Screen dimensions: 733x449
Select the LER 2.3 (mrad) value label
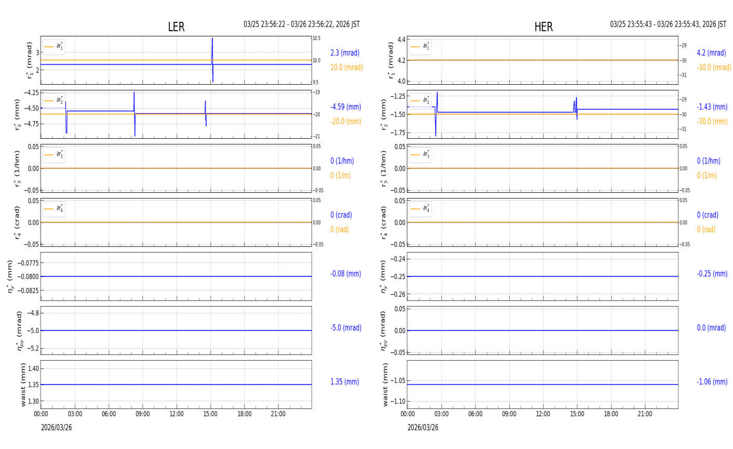point(345,53)
